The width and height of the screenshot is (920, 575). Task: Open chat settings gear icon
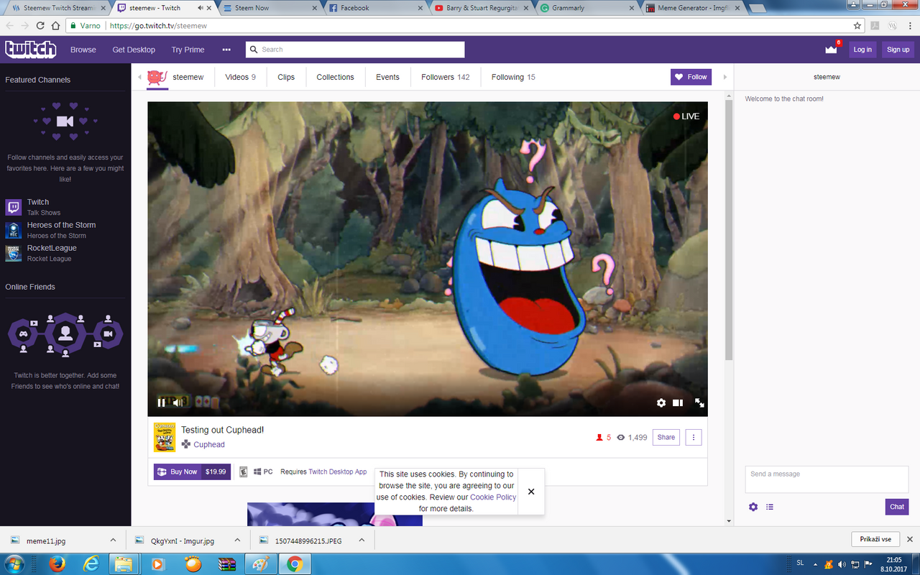pos(753,507)
